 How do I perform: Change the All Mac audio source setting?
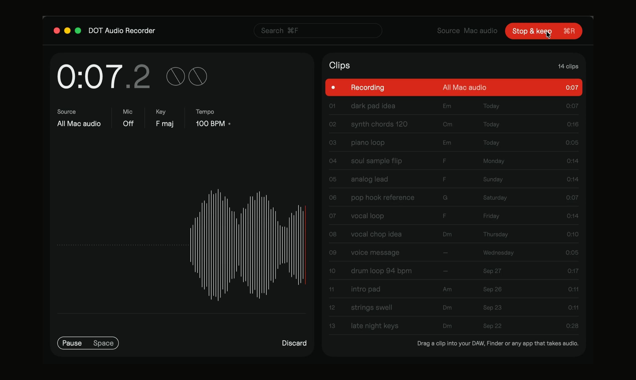click(x=79, y=118)
